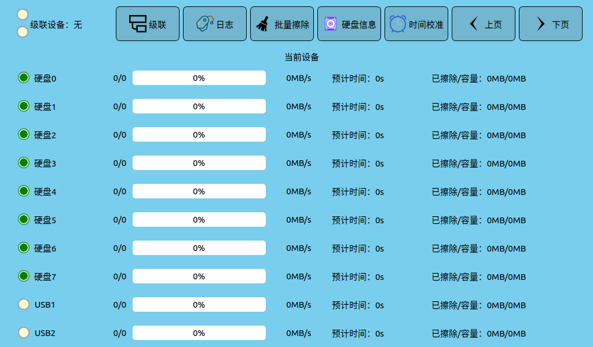Toggle the radio button next to USB2
This screenshot has height=347, width=593.
click(24, 333)
